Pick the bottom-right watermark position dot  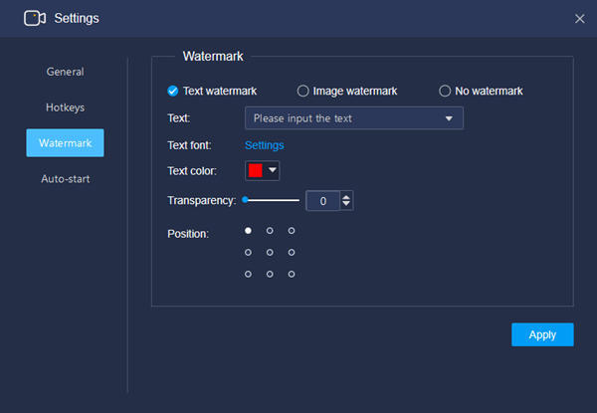click(x=292, y=274)
